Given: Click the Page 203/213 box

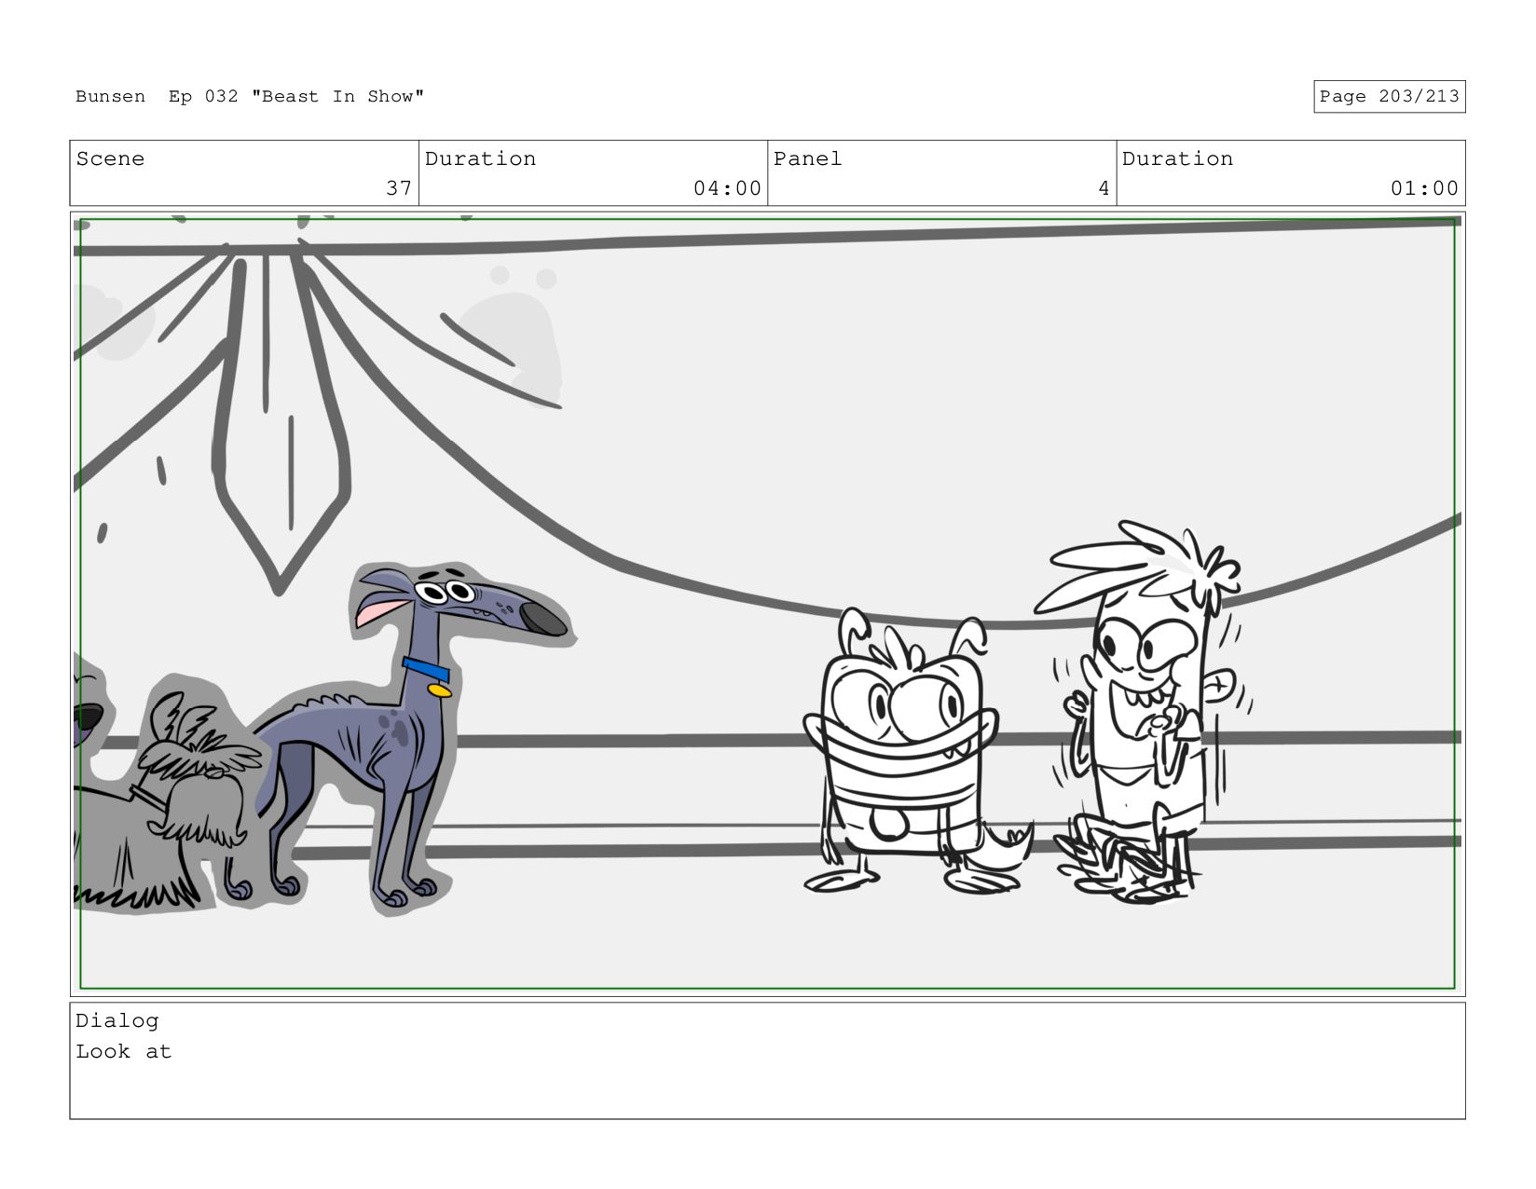Looking at the screenshot, I should [x=1389, y=97].
